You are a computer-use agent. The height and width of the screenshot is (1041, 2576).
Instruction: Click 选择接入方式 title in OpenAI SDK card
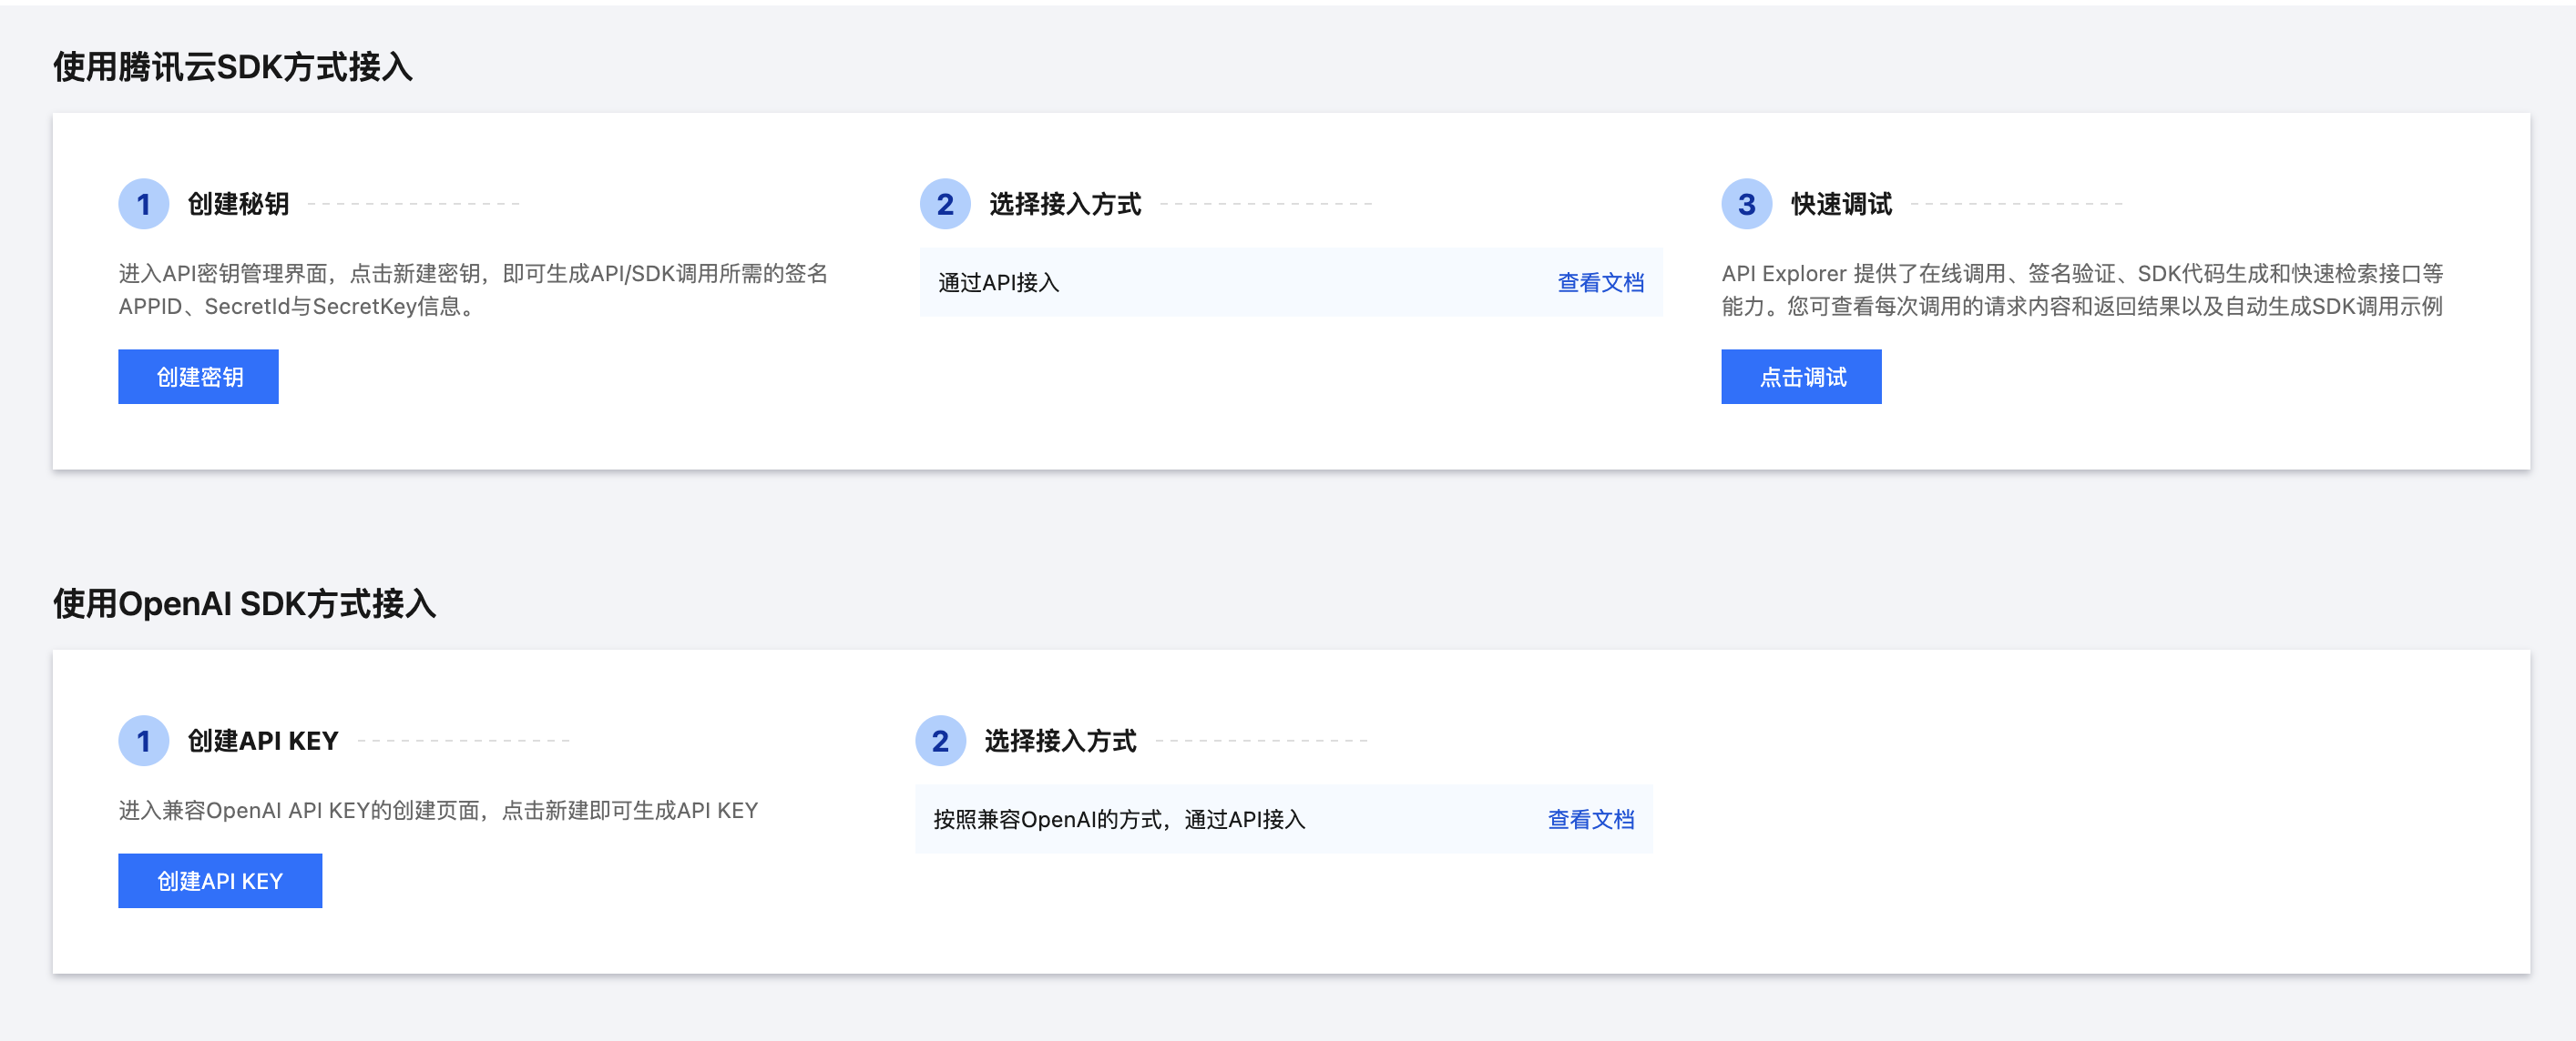click(1060, 741)
